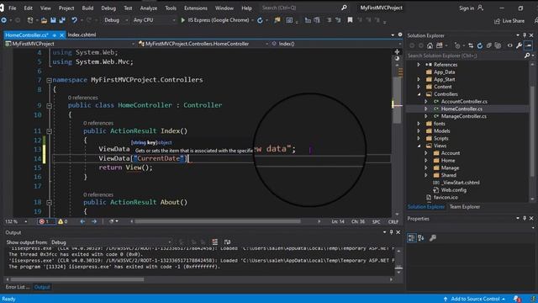Open the File menu
This screenshot has width=538, height=303.
(x=13, y=8)
